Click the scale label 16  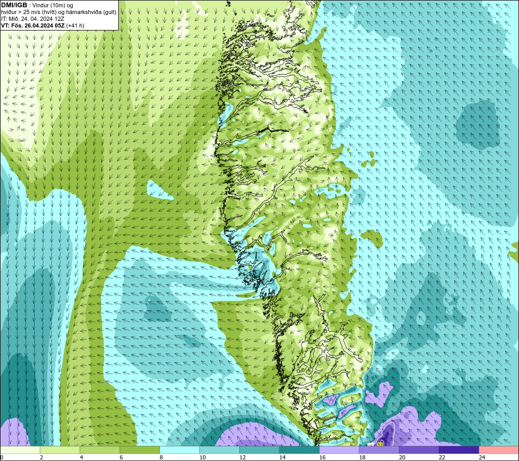pyautogui.click(x=322, y=457)
